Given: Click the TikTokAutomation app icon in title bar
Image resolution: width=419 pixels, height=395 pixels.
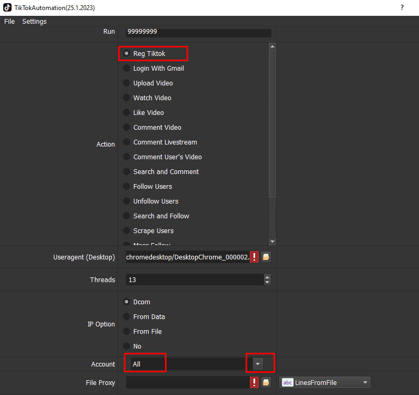Looking at the screenshot, I should pyautogui.click(x=7, y=7).
